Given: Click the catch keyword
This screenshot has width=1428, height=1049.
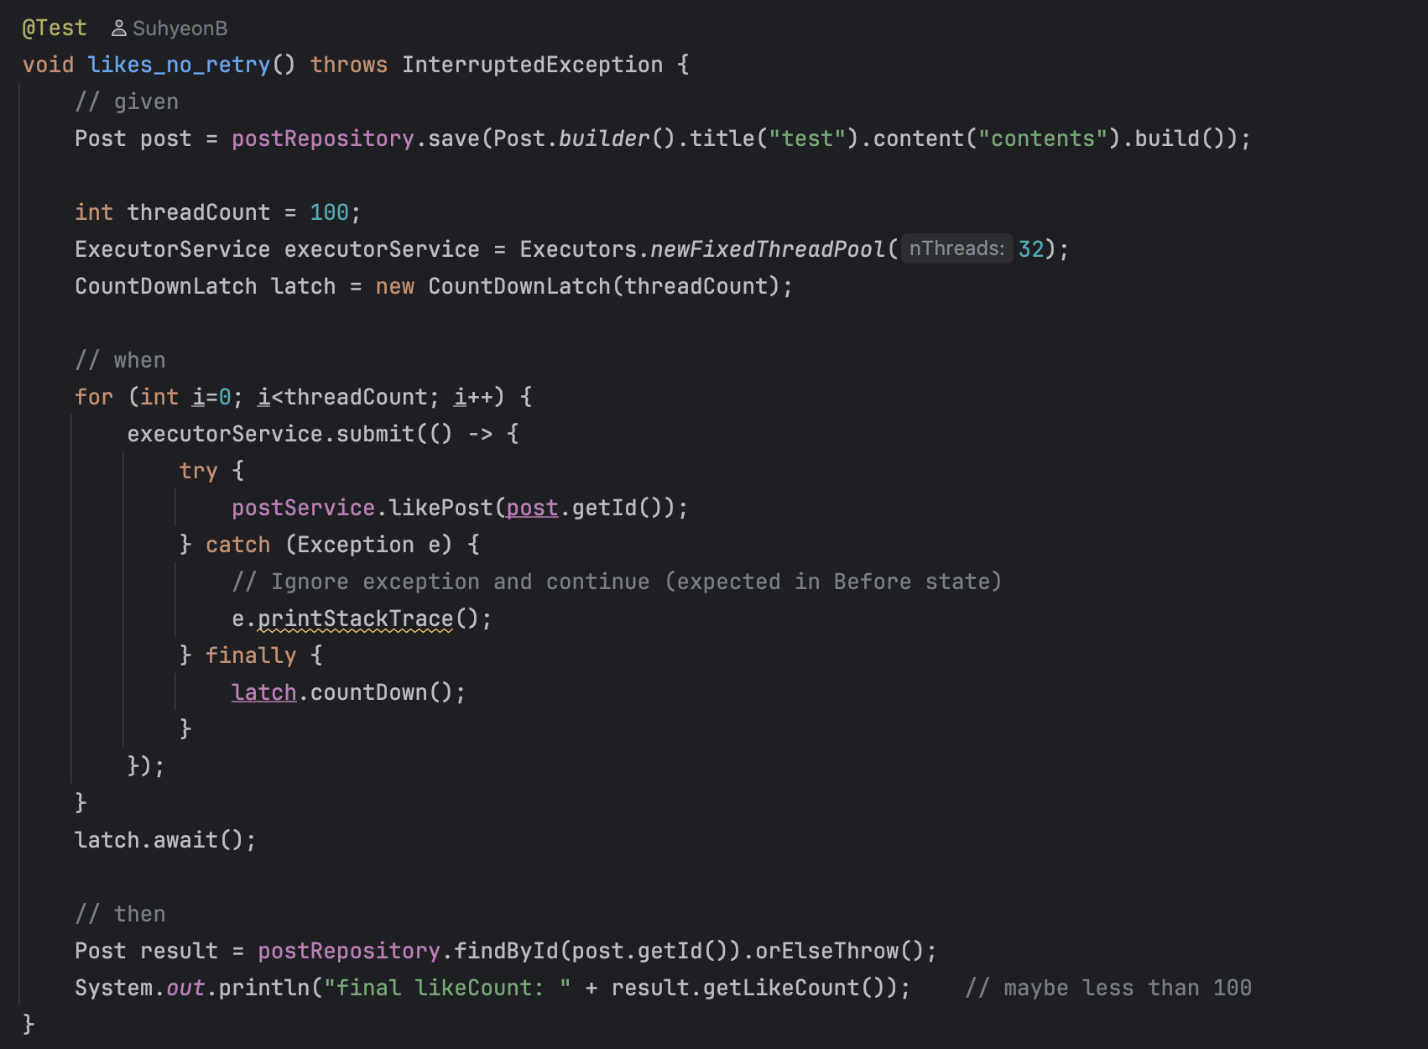Looking at the screenshot, I should pos(238,545).
